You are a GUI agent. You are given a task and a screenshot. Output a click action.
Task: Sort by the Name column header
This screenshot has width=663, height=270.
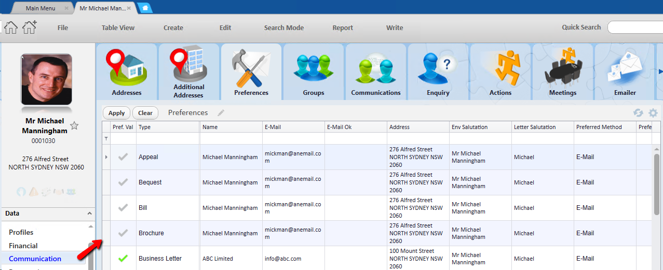point(231,127)
